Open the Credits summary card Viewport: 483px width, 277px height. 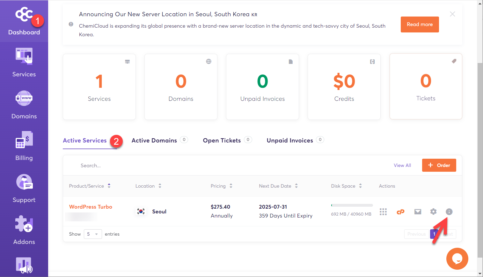tap(344, 87)
